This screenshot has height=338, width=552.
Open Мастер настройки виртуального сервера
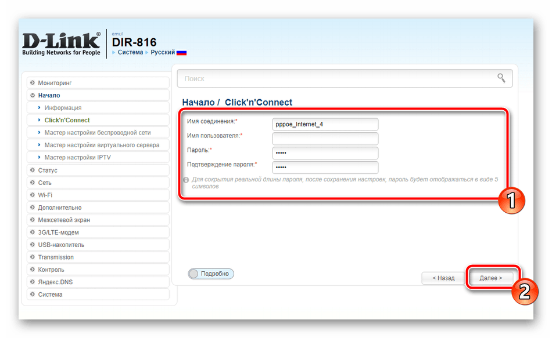(x=98, y=145)
